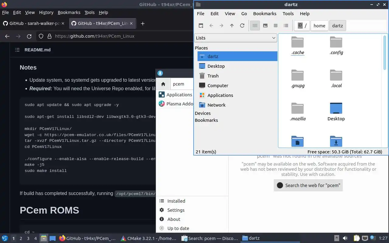The image size is (389, 243).
Task: Switch to the t94xr/PCem_Linux Firefox tab
Action: pos(103,23)
